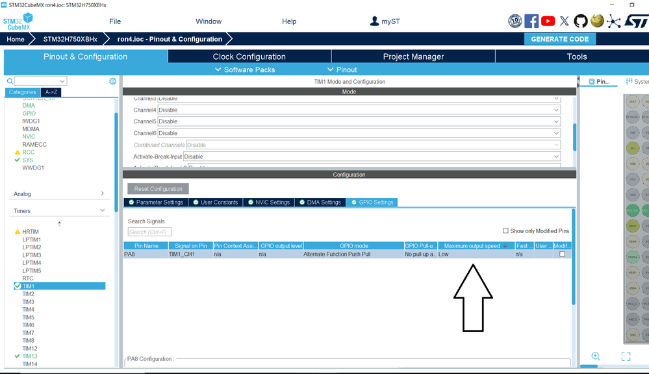Select LPTIM1 in the Timers list

(x=31, y=240)
